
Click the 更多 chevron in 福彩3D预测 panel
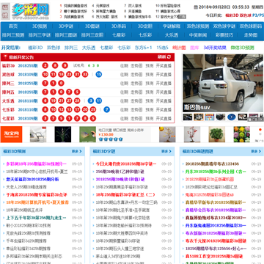coord(81,151)
